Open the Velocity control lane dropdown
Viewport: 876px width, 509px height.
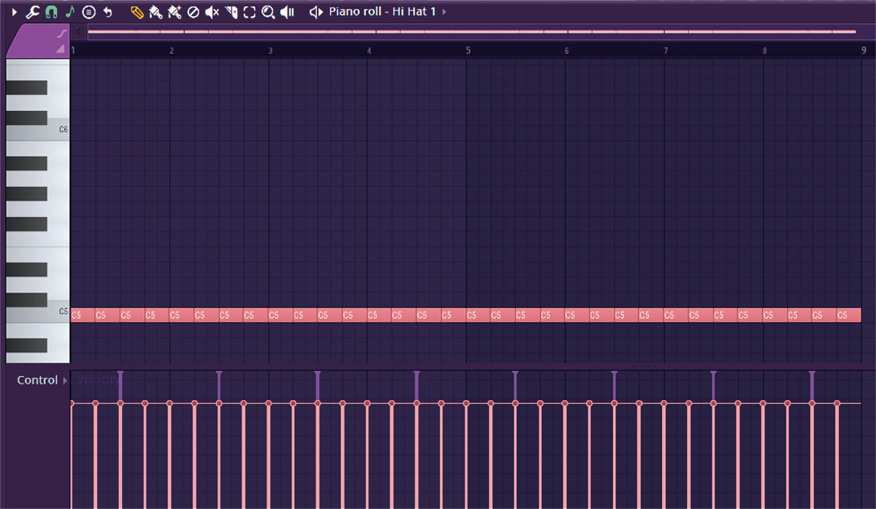(x=99, y=380)
